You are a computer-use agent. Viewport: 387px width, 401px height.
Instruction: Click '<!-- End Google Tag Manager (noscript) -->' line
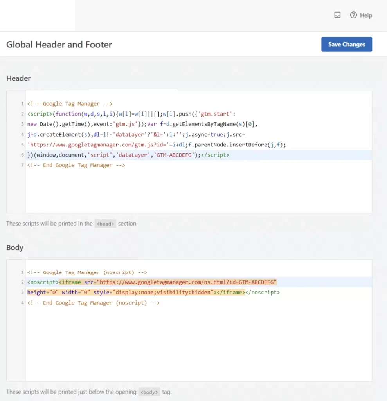(94, 303)
